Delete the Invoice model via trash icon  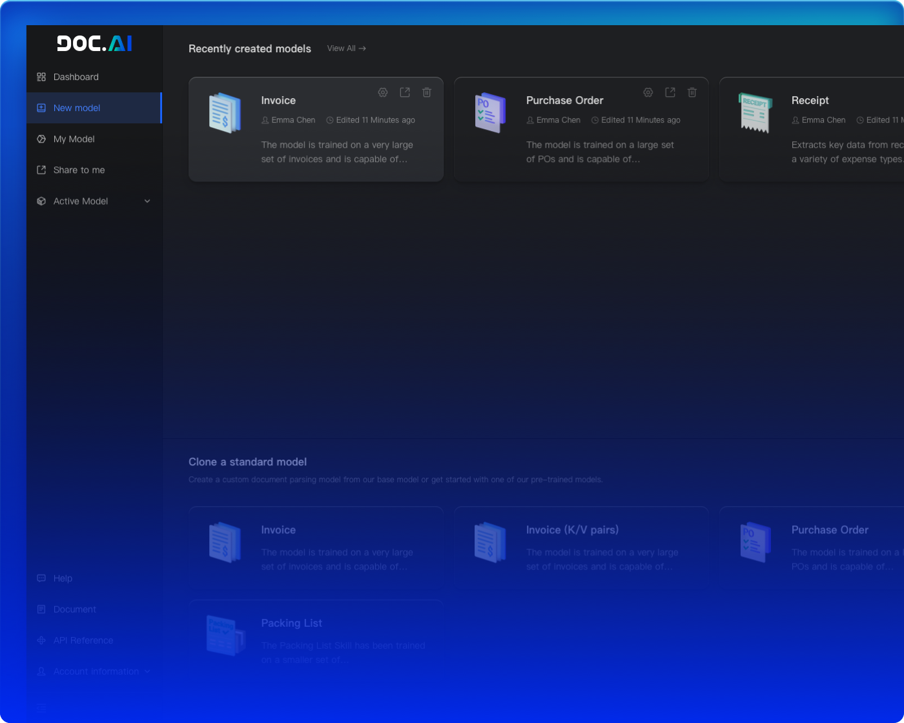pos(427,92)
